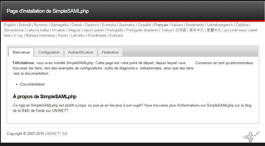Switch language to Românește
The width and height of the screenshot is (265, 146).
(x=97, y=36)
